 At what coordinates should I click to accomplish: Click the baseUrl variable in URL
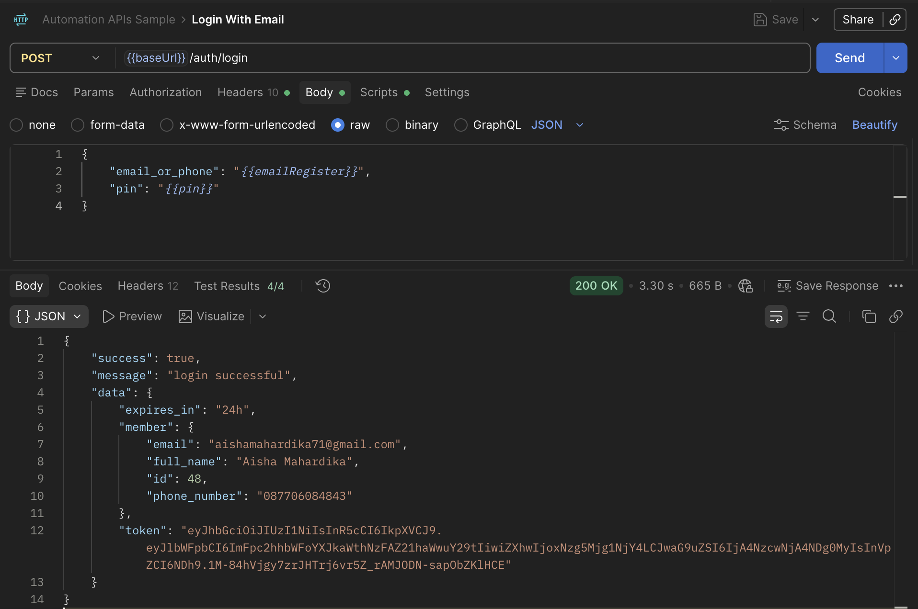point(156,58)
